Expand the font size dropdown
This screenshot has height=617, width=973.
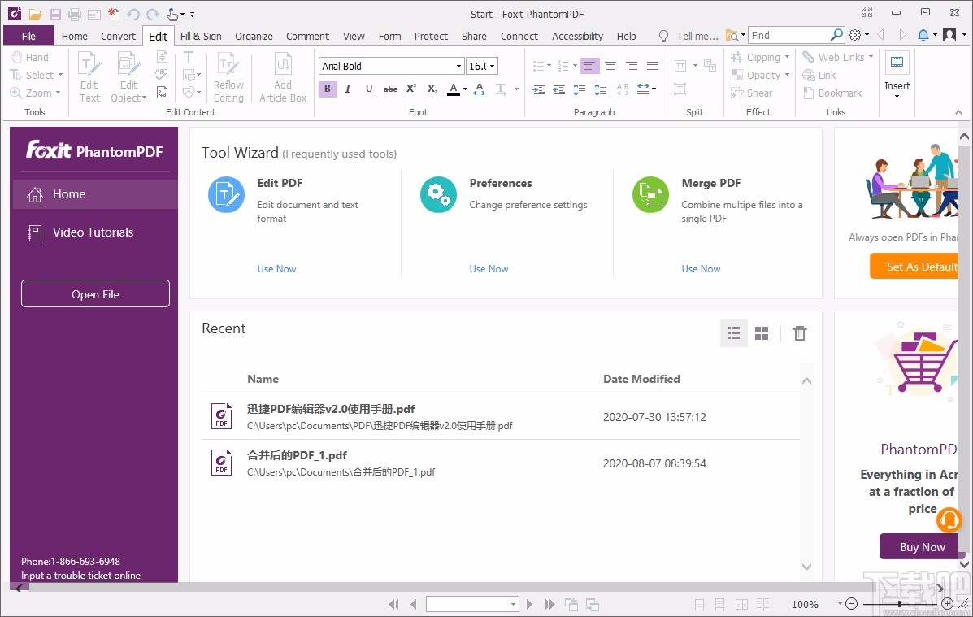pos(493,67)
